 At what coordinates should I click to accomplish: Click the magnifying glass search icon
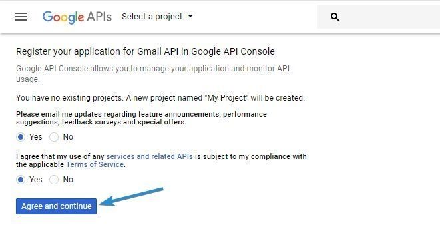pos(335,17)
